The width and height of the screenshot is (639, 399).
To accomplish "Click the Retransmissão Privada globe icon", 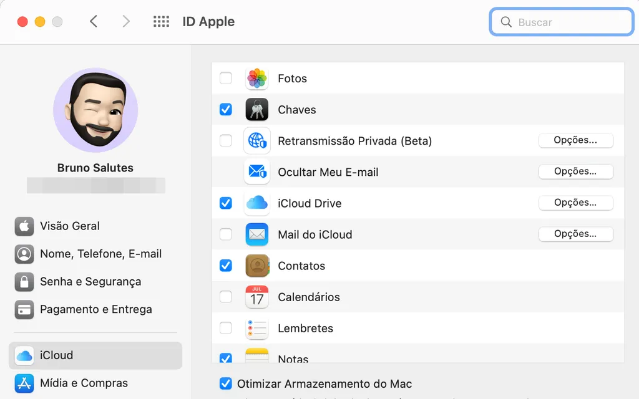I will point(256,141).
